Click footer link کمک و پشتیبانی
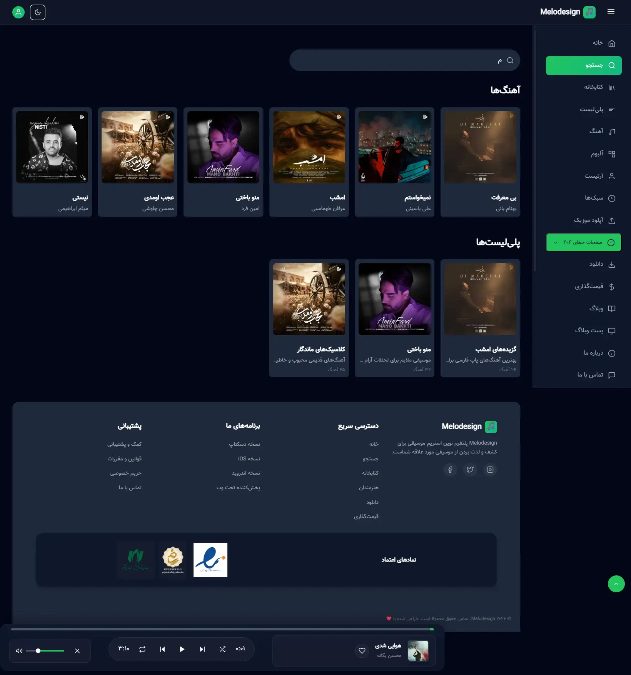Image resolution: width=631 pixels, height=675 pixels. point(124,444)
